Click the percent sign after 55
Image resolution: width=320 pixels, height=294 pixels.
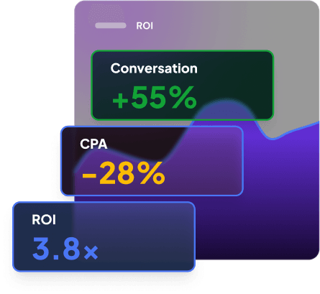point(183,98)
